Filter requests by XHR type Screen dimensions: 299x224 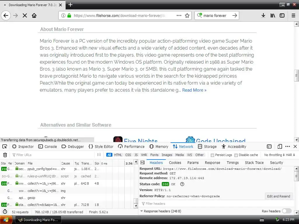pos(144,155)
